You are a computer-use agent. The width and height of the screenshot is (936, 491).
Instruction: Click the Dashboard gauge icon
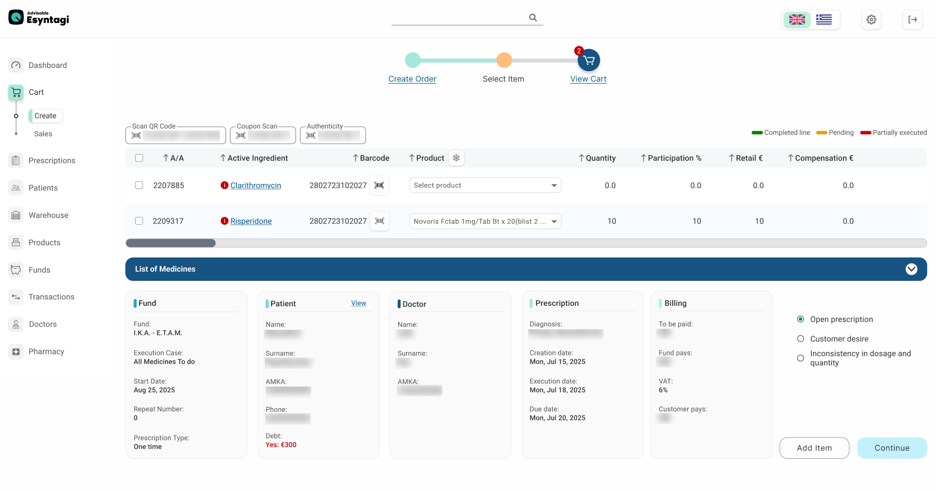16,65
